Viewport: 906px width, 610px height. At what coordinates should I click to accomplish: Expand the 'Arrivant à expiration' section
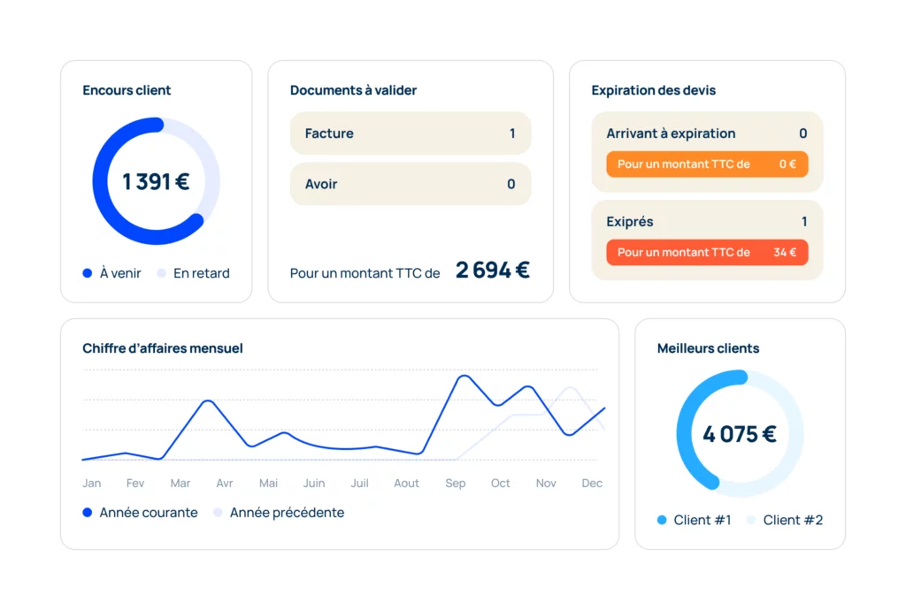(x=706, y=133)
